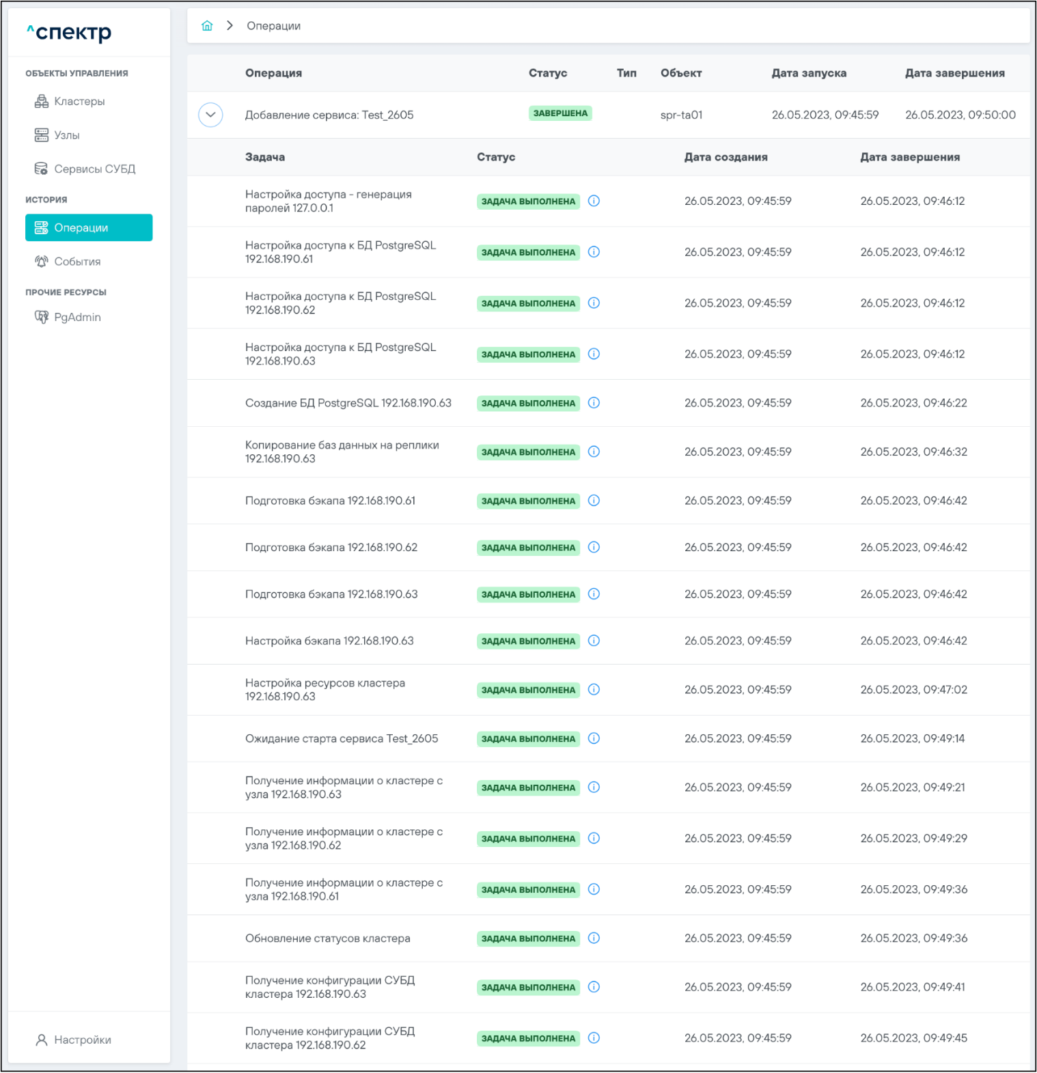This screenshot has height=1073, width=1037.
Task: Click the ЗАВЕРШЕНА status badge
Action: [x=560, y=113]
